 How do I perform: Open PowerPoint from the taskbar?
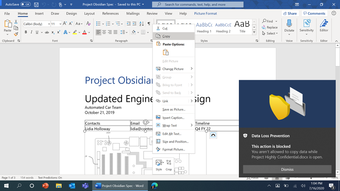tap(45, 185)
